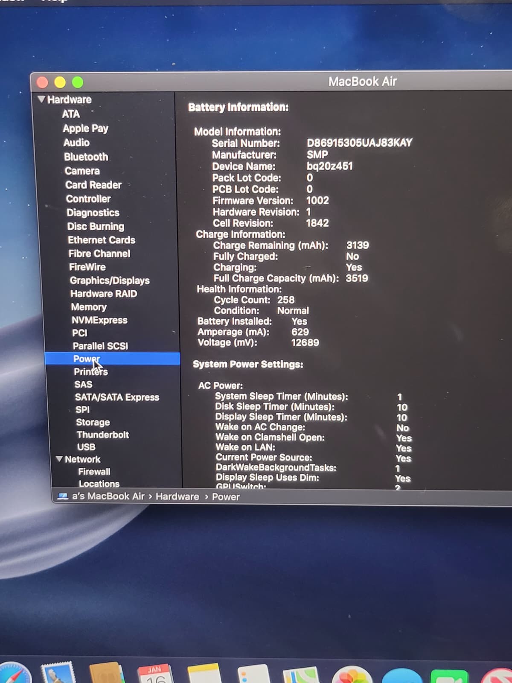View SPI hardware information
This screenshot has height=683, width=512.
point(83,410)
